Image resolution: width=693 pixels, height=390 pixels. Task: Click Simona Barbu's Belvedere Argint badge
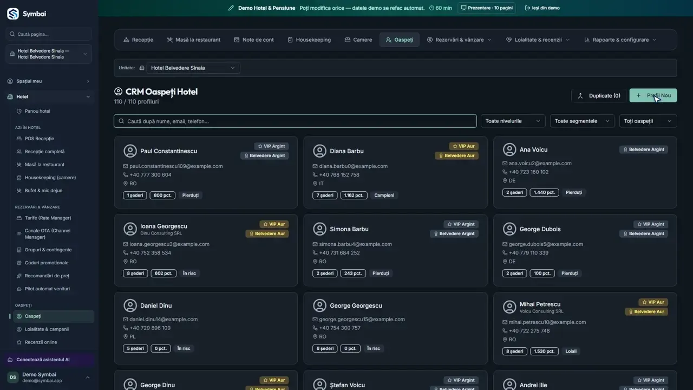(454, 234)
